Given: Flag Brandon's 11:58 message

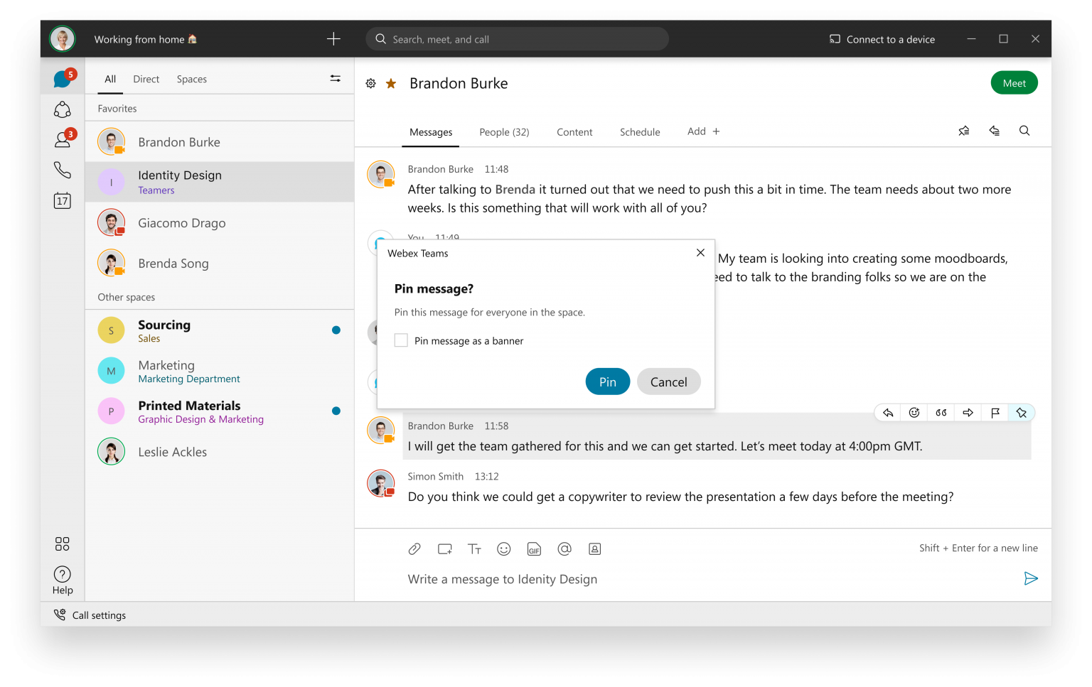Looking at the screenshot, I should 995,412.
